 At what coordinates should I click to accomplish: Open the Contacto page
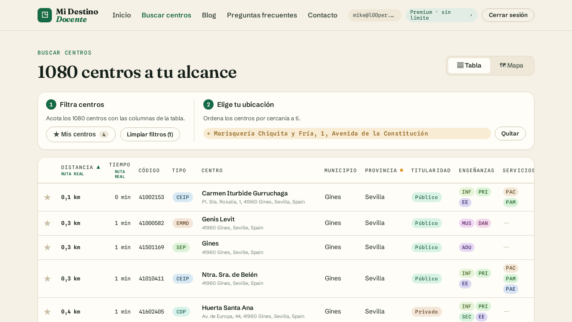tap(323, 15)
